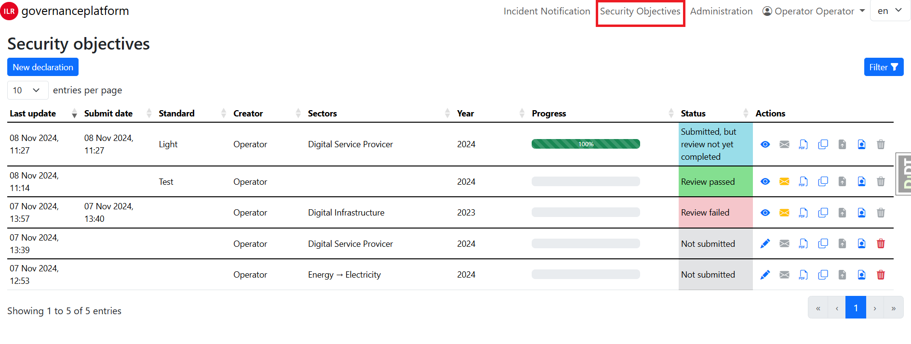Go to next page with single-right arrow

click(x=875, y=308)
